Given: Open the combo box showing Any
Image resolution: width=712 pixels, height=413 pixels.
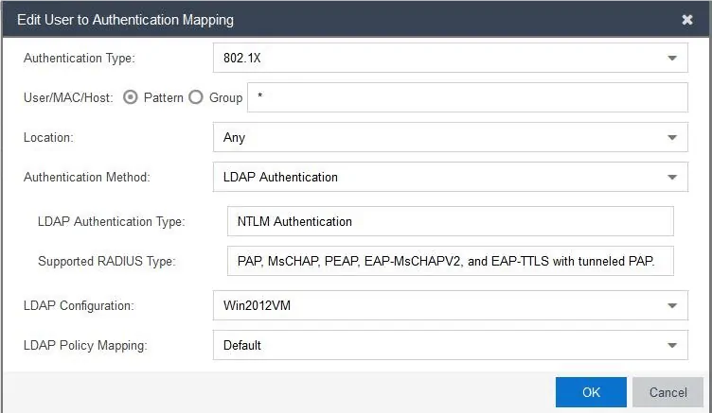Looking at the screenshot, I should tap(451, 137).
